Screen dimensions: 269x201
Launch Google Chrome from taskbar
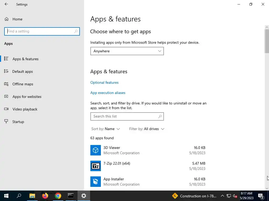coord(58,196)
